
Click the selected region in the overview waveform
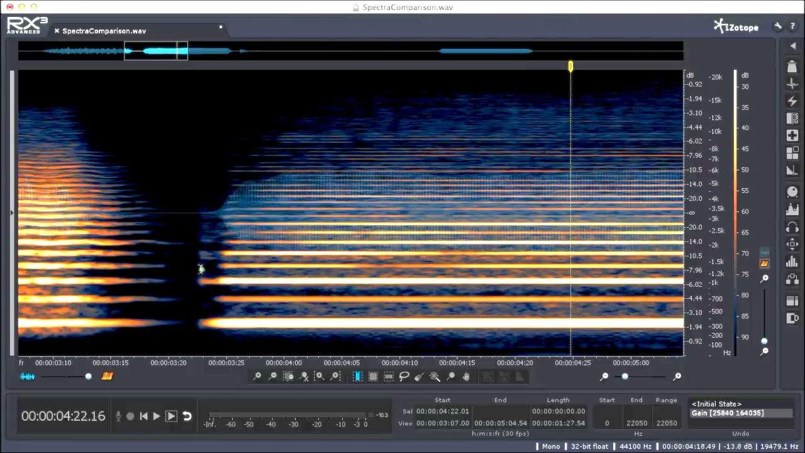click(156, 52)
